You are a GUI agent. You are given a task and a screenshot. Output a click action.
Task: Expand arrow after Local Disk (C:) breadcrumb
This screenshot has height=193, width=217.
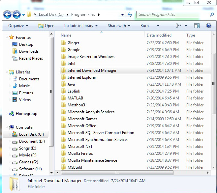67,14
